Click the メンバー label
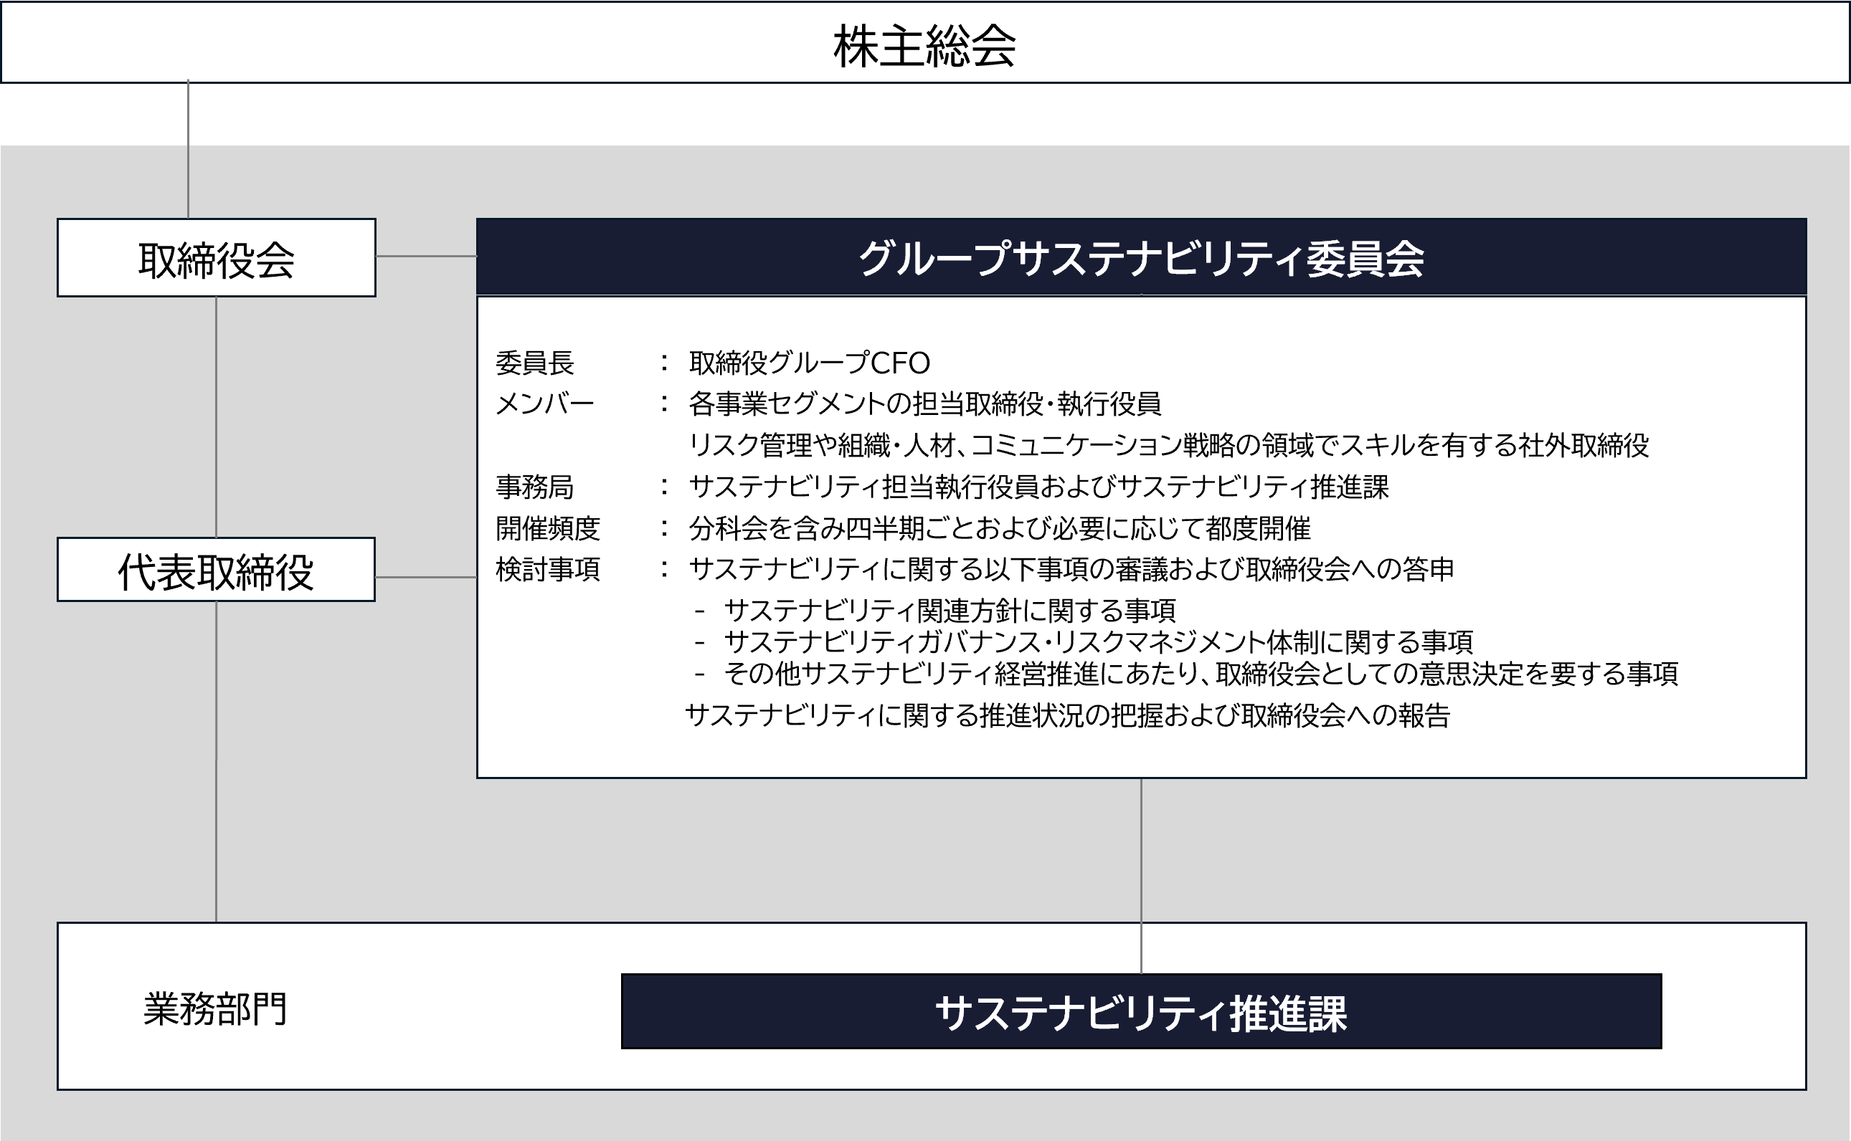 (544, 404)
